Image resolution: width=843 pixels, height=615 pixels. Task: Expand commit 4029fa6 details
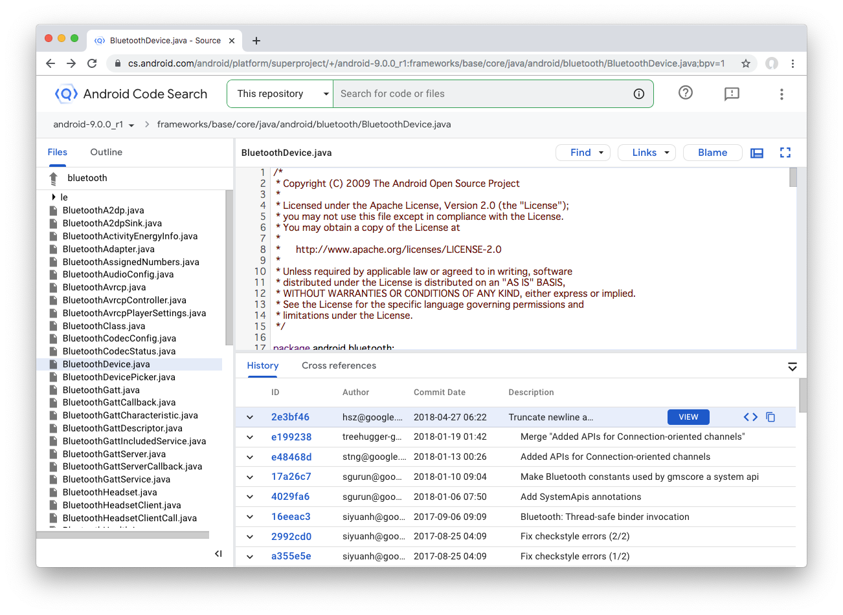tap(250, 497)
